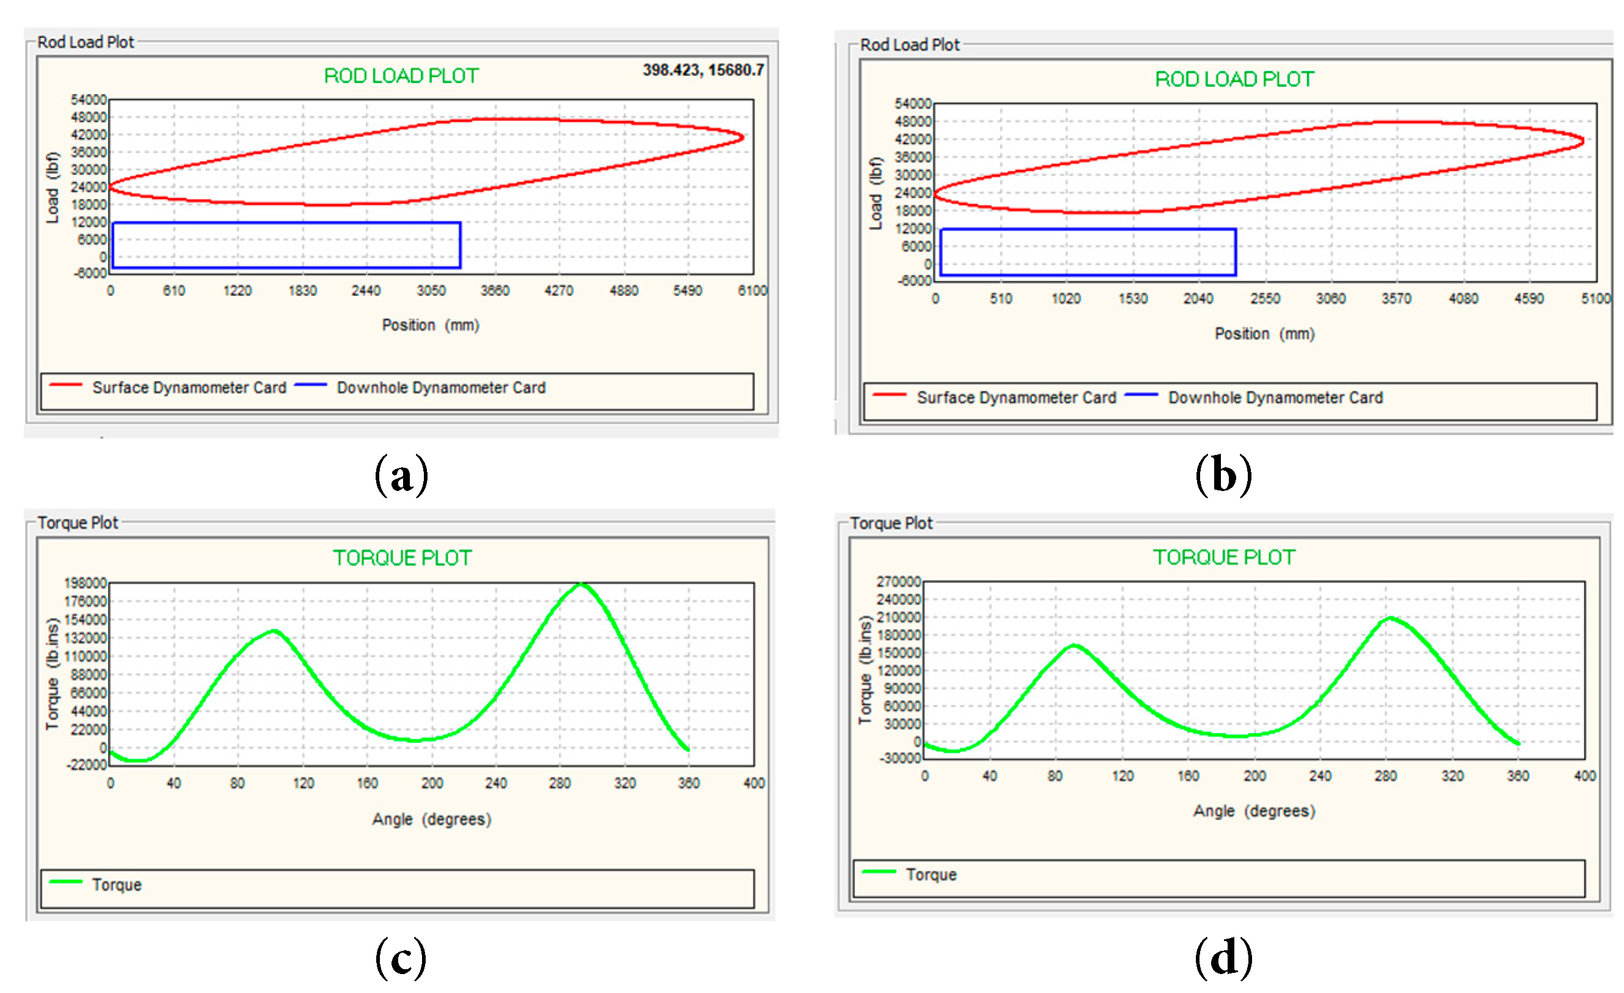Image resolution: width=1624 pixels, height=993 pixels.
Task: Click the highest torque peak in plot (d)
Action: 1391,618
